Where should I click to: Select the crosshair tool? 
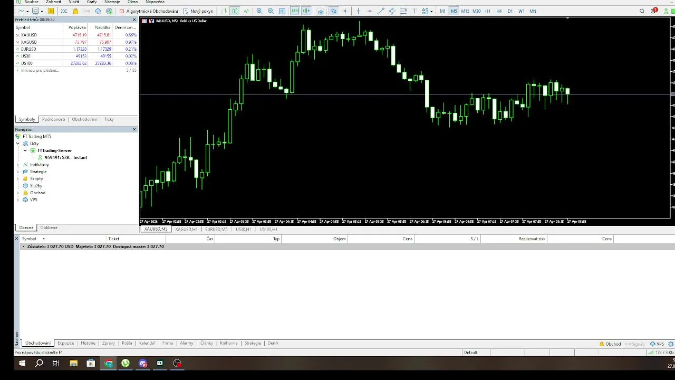(345, 11)
